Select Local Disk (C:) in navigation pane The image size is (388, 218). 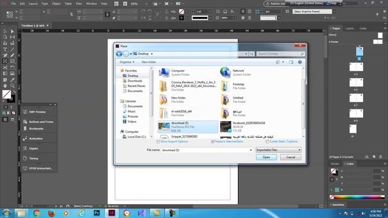click(x=135, y=137)
